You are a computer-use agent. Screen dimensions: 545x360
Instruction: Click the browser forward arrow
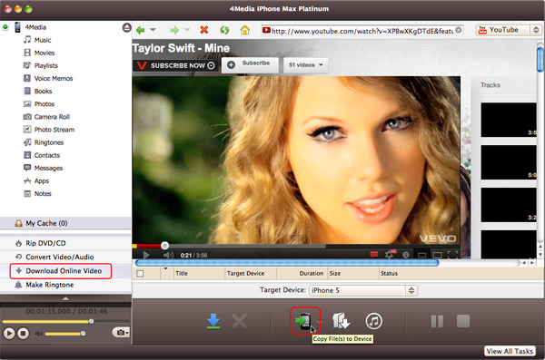tap(174, 30)
